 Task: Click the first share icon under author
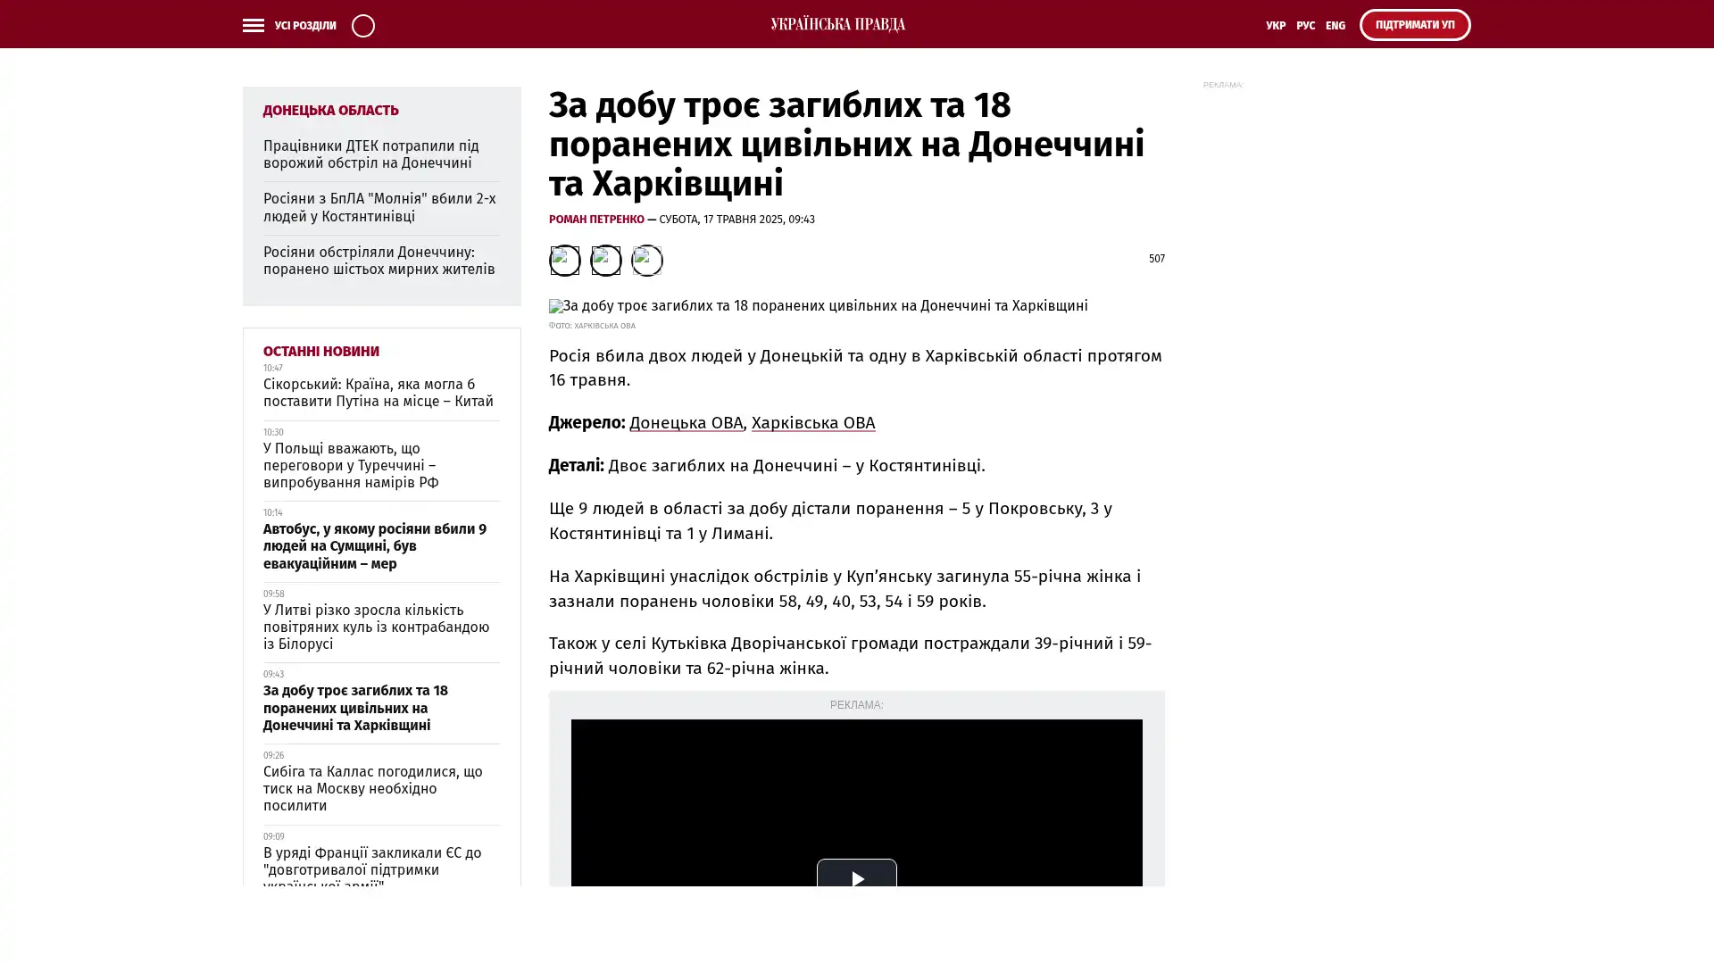(x=564, y=260)
